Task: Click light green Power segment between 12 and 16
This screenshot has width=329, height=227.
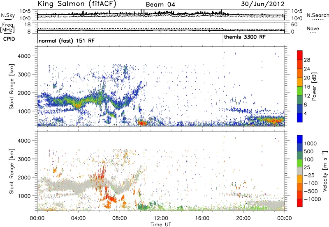Action: tap(300, 91)
